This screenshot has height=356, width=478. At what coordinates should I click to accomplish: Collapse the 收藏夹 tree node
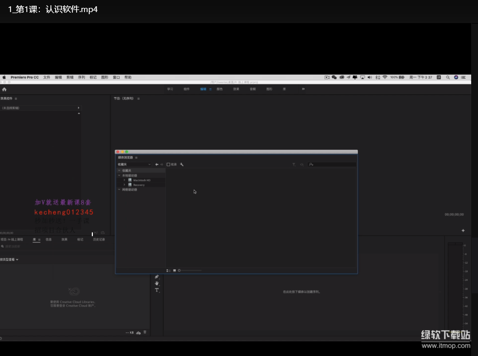click(119, 171)
